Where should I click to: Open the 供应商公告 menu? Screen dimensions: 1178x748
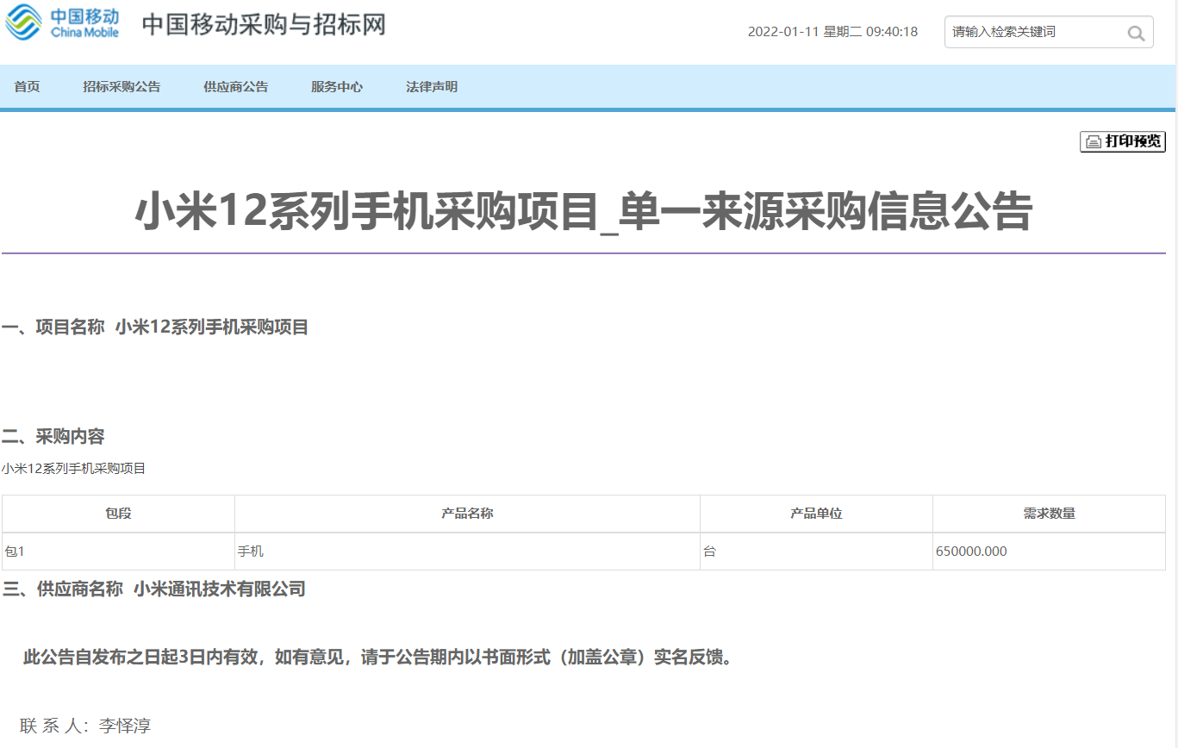coord(235,86)
